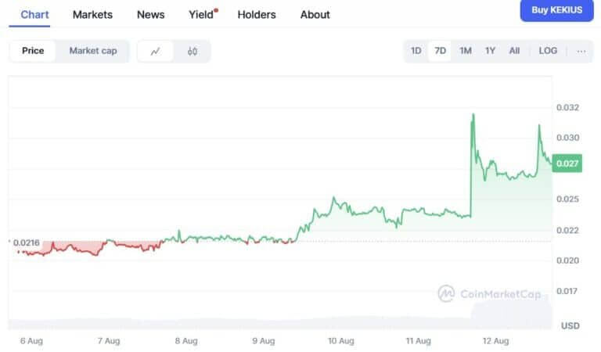Go to the Markets tab

coord(92,14)
